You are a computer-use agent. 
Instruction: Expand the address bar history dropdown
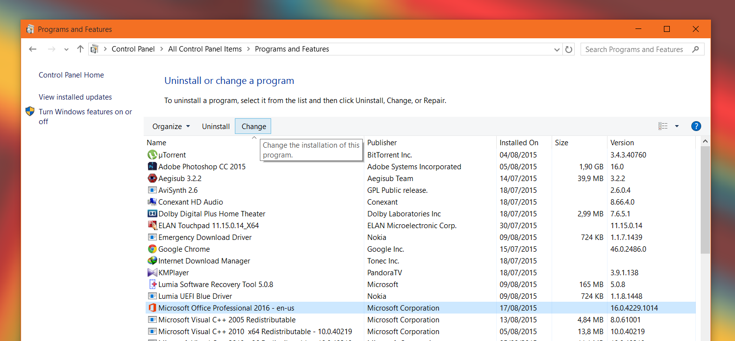pyautogui.click(x=557, y=50)
